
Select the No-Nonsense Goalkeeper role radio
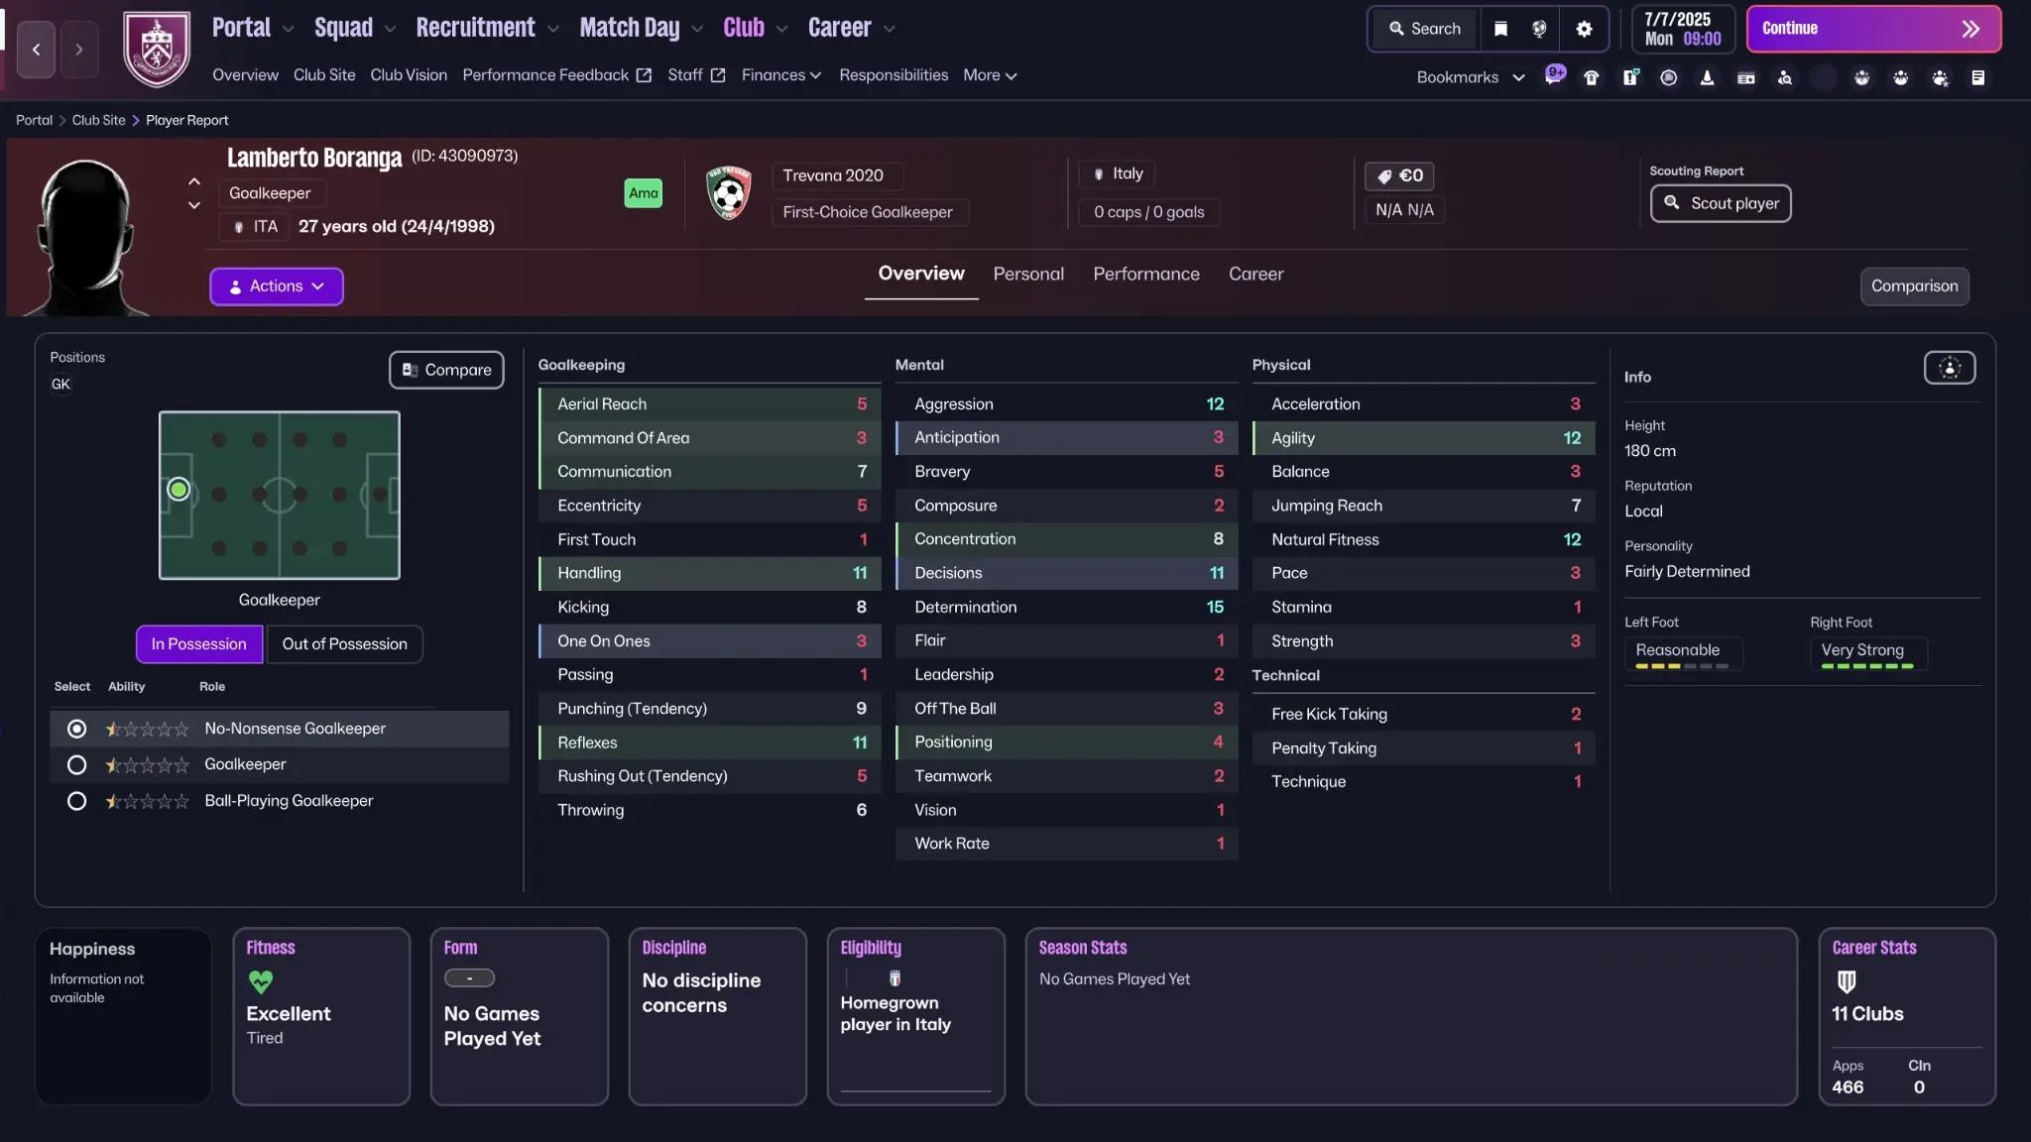point(76,728)
